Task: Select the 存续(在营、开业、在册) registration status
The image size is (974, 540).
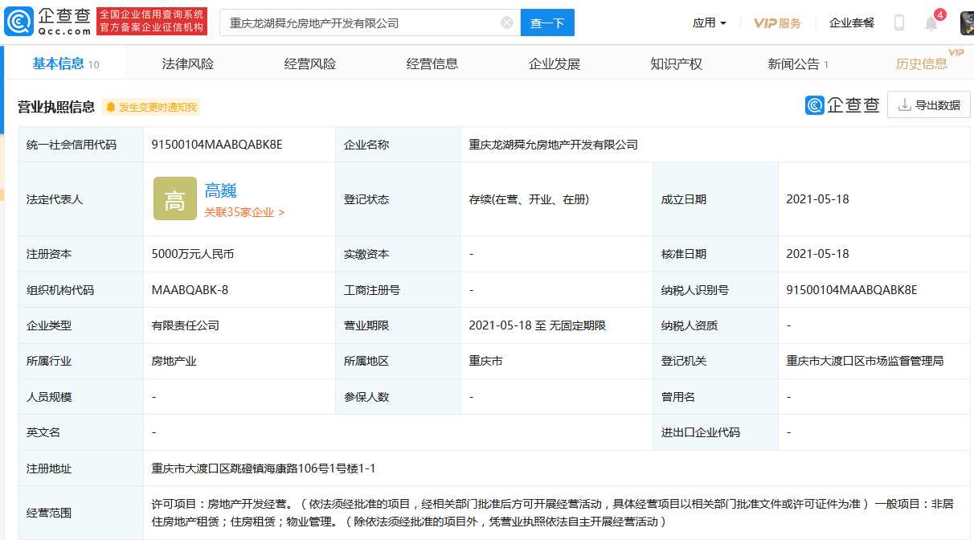Action: (x=529, y=199)
